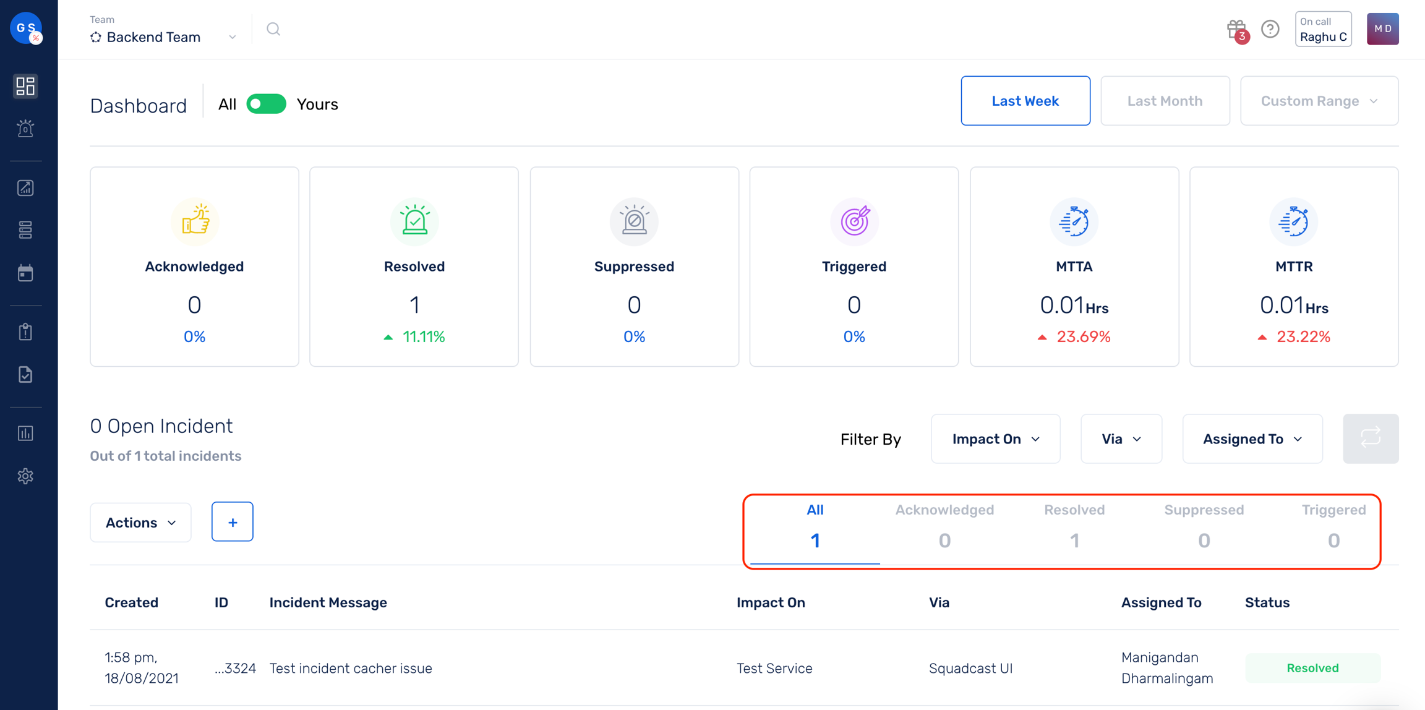Open the Services stack sidebar icon

[x=25, y=230]
